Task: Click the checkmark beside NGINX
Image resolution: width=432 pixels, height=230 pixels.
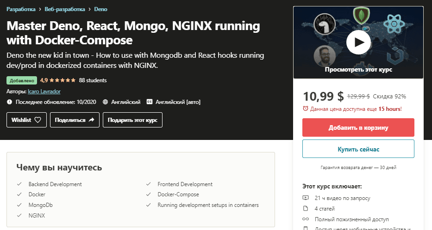Action: tap(19, 215)
